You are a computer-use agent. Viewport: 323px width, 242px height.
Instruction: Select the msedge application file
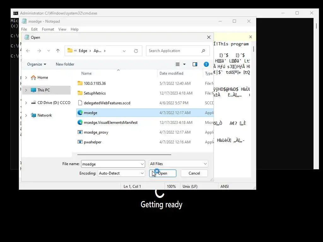point(145,113)
